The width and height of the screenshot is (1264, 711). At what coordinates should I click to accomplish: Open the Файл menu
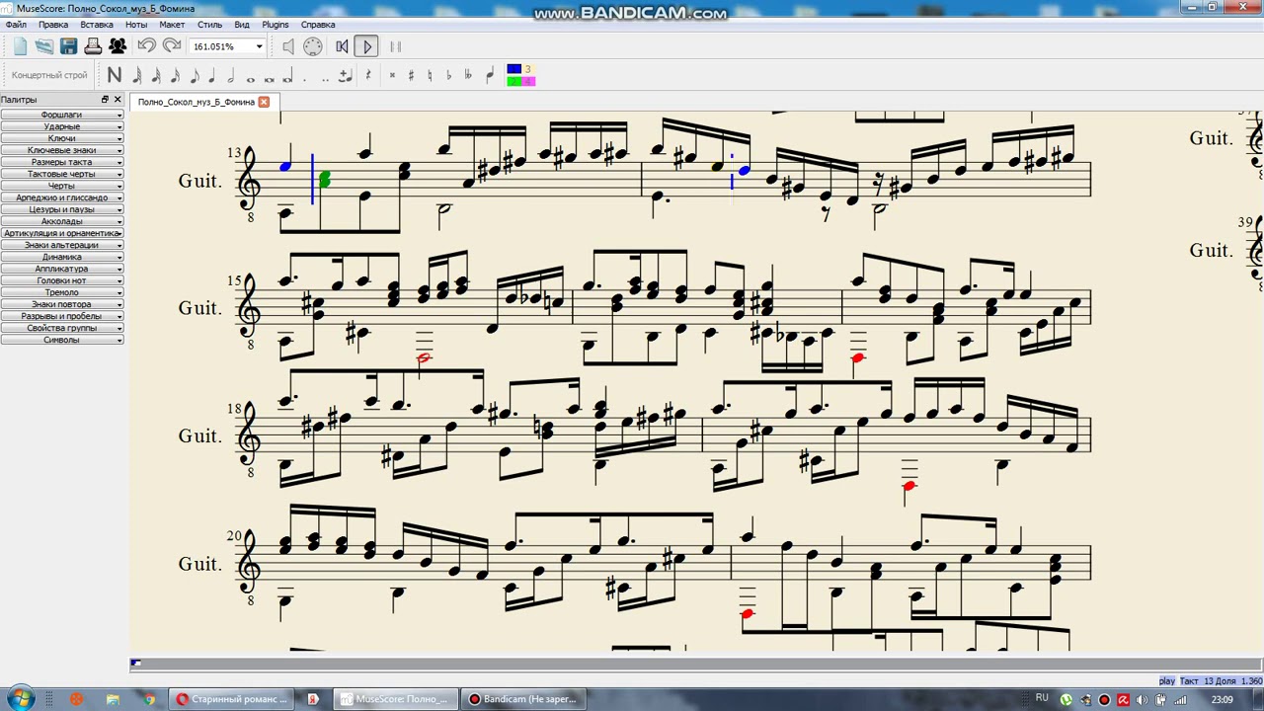[x=16, y=25]
